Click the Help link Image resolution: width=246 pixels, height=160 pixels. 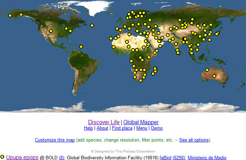pyautogui.click(x=88, y=128)
